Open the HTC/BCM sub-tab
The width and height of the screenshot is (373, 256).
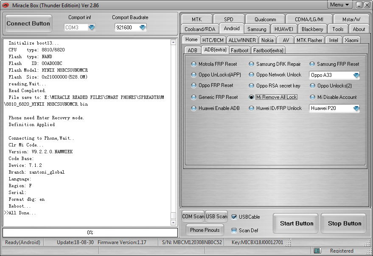[213, 40]
